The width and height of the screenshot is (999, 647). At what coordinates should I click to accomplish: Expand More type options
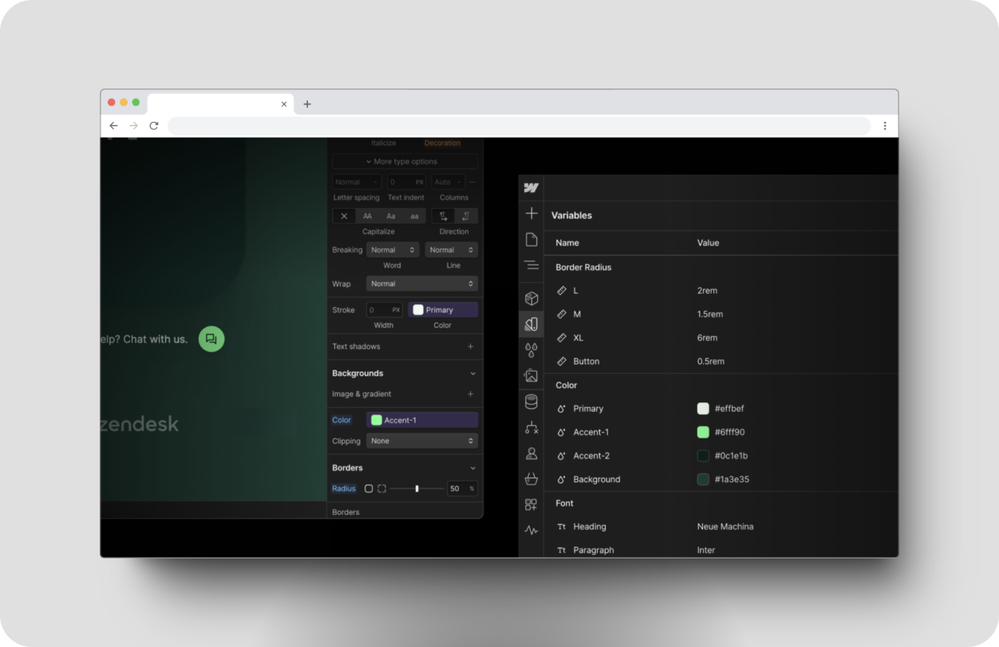[x=405, y=161]
